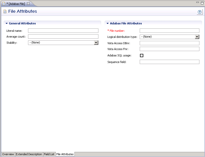Viewport: 205px width, 157px height.
Task: Click the File Attributes page header icon
Action: point(5,11)
